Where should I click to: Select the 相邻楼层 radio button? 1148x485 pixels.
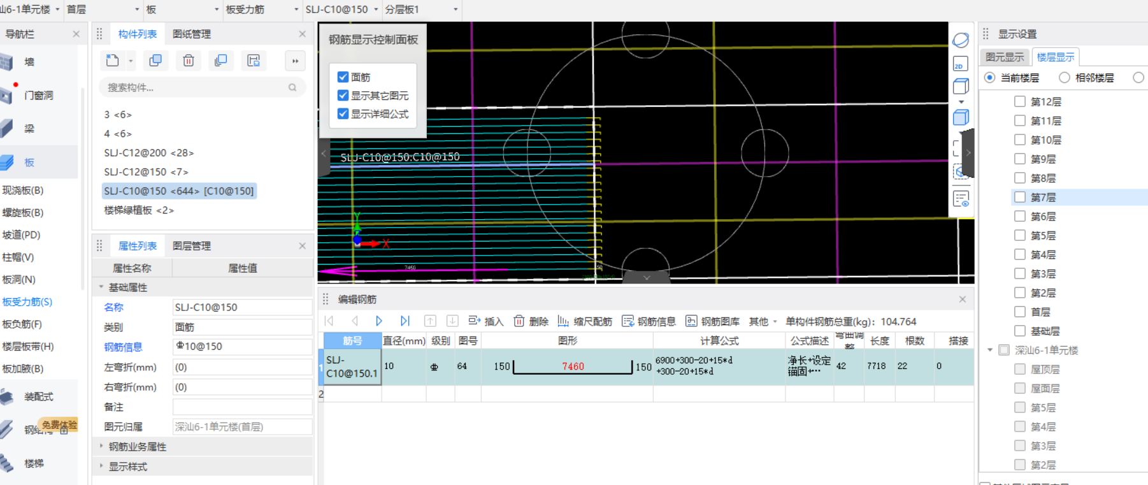tap(1064, 78)
